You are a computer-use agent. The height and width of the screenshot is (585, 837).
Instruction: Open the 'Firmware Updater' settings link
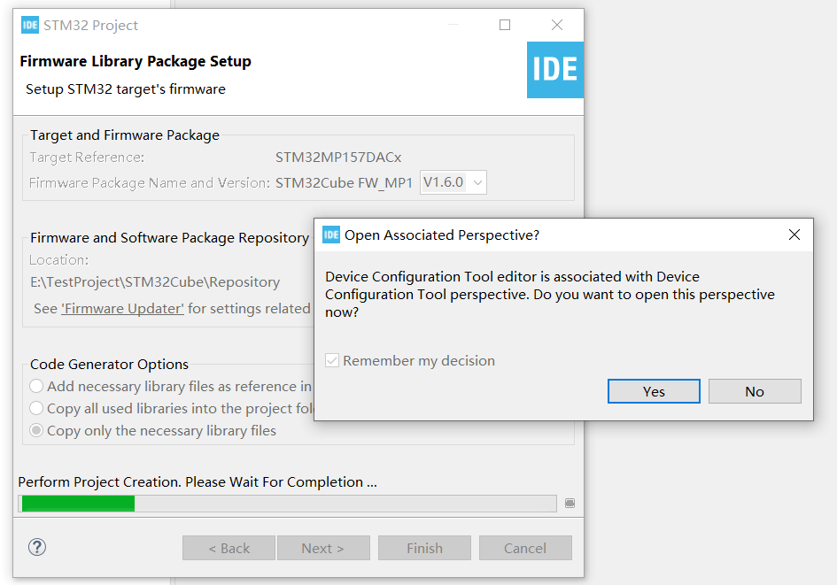[x=123, y=308]
